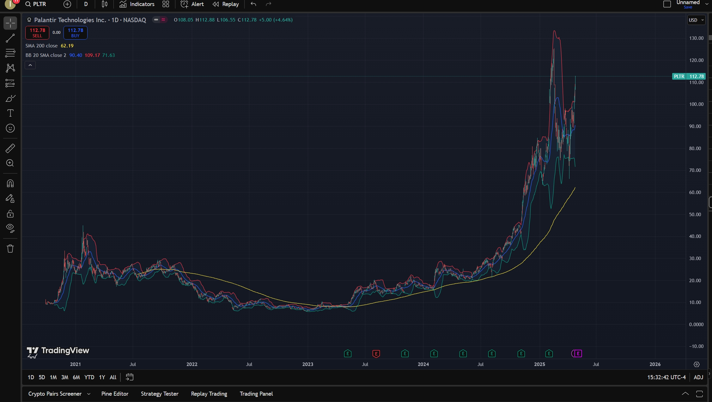The height and width of the screenshot is (402, 712).
Task: Open the indicator templates grid icon
Action: [x=166, y=4]
